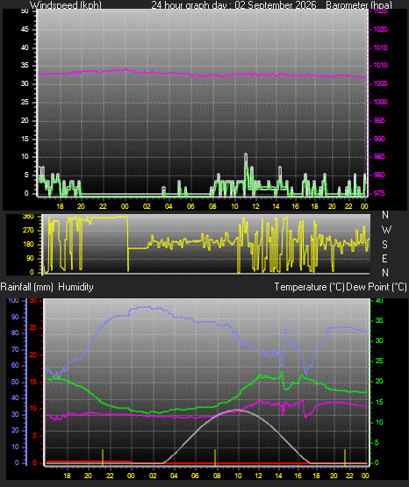This screenshot has height=487, width=409.
Task: Pick the 1000 barometer axis label
Action: pyautogui.click(x=380, y=102)
